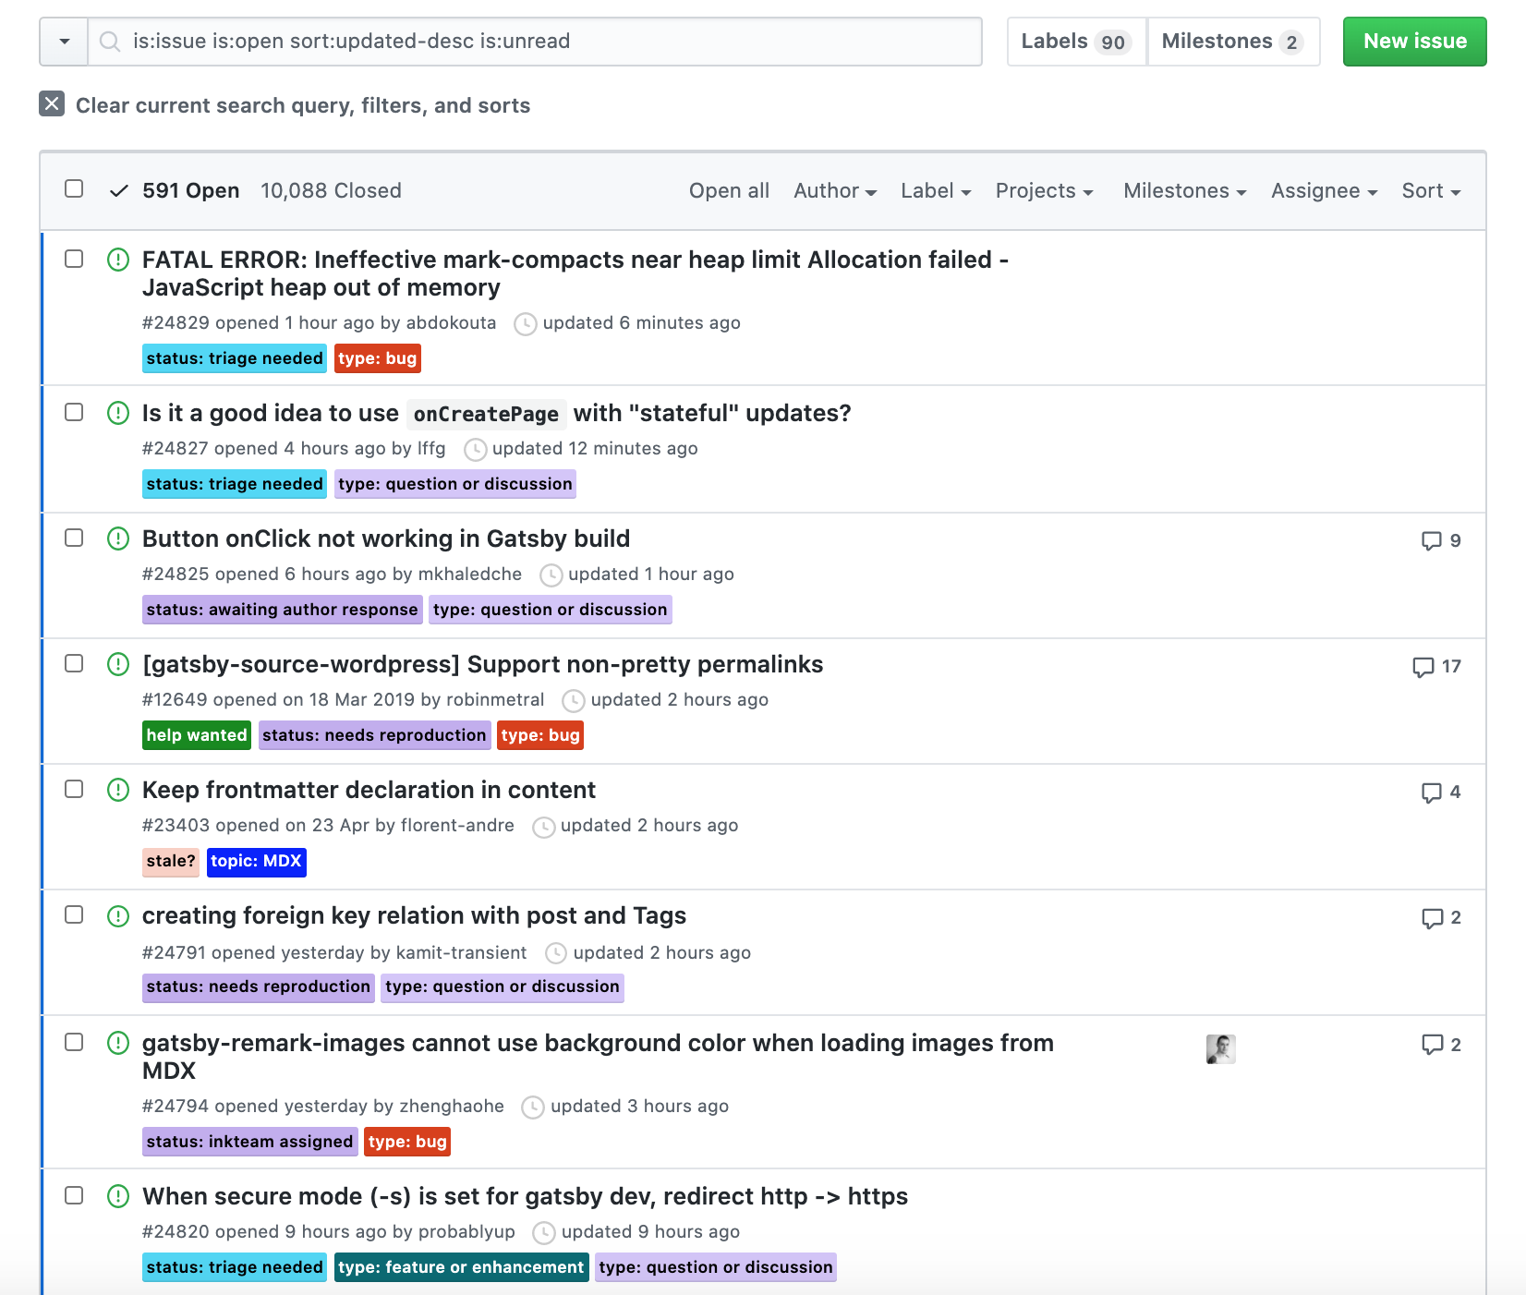The image size is (1526, 1295).
Task: Open the Filters dropdown left of search box
Action: (64, 42)
